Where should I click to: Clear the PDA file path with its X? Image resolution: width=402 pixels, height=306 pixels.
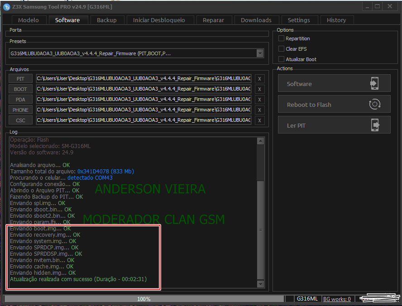click(259, 100)
